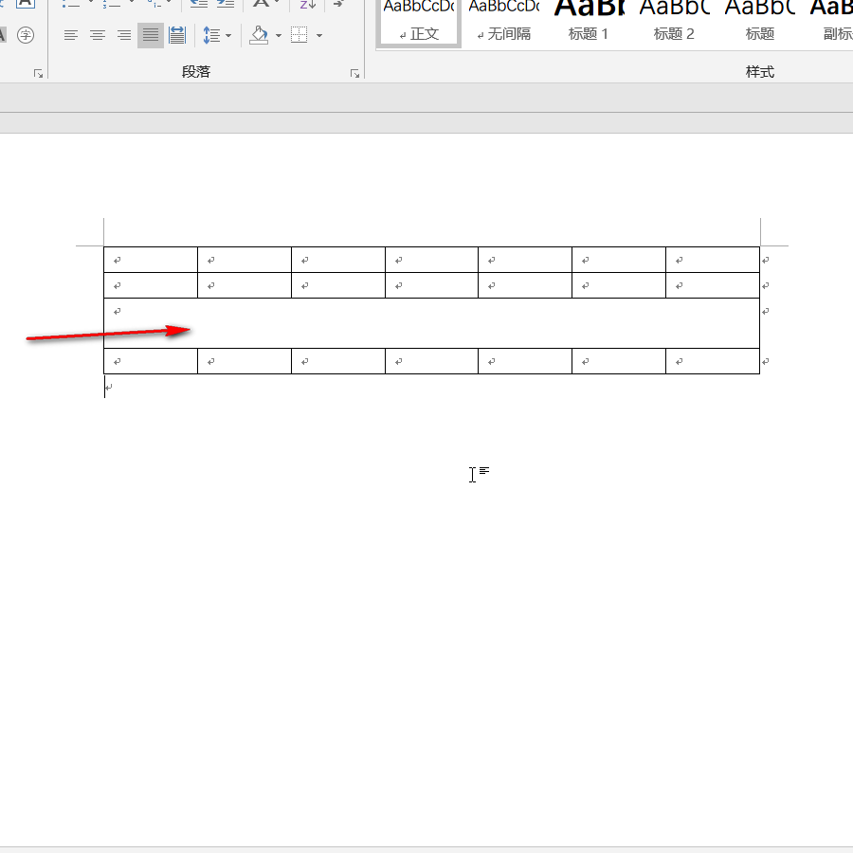Viewport: 853px width, 853px height.
Task: Click the first cell of the table's top row
Action: (151, 260)
